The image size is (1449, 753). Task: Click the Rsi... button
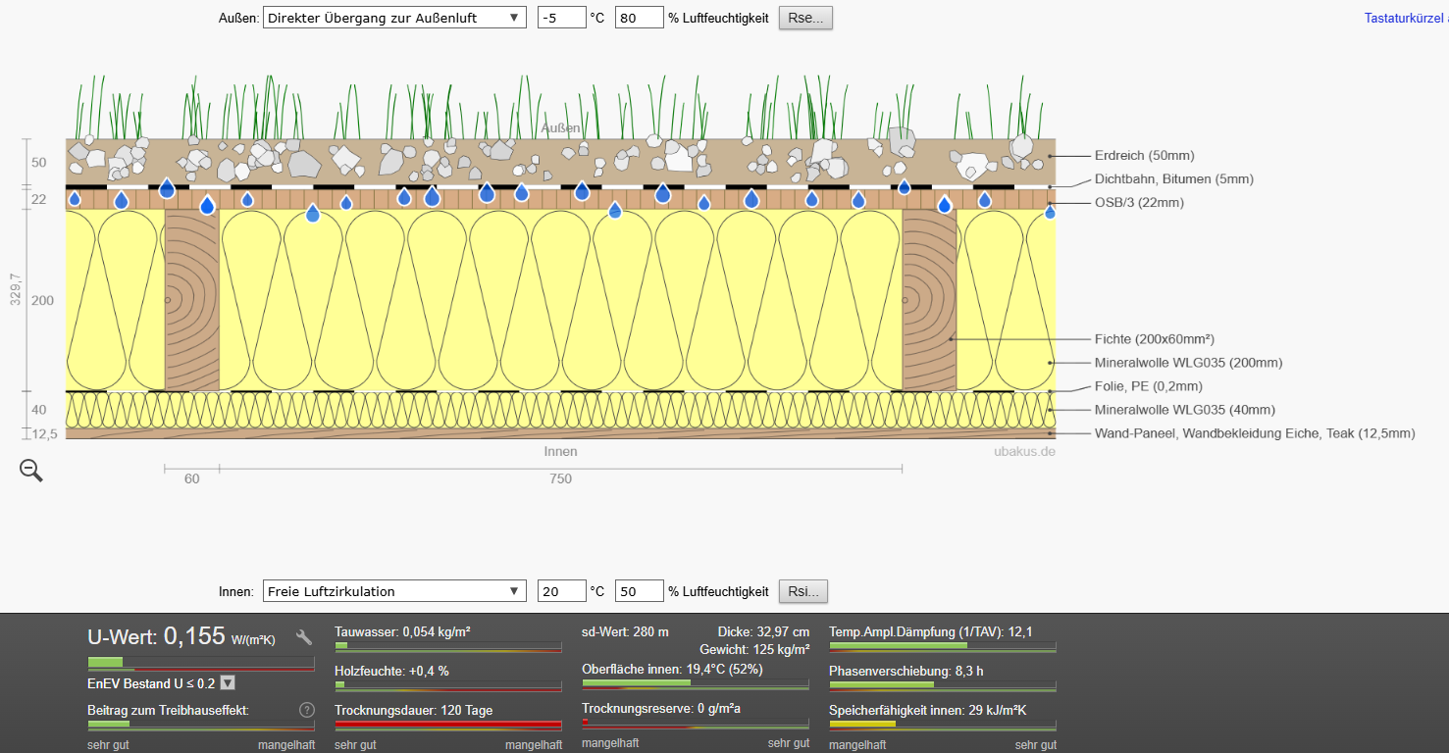[803, 591]
